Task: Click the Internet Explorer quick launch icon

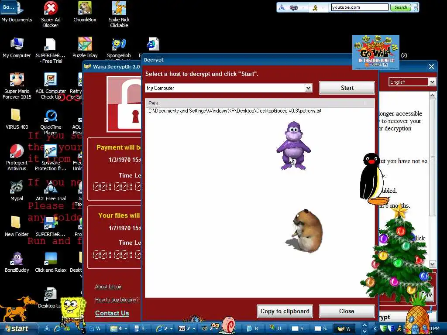Action: pos(57,328)
